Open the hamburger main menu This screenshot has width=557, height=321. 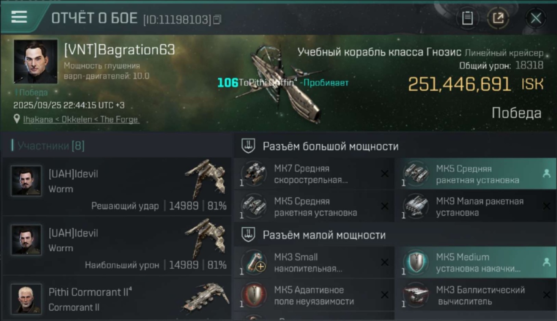(19, 17)
